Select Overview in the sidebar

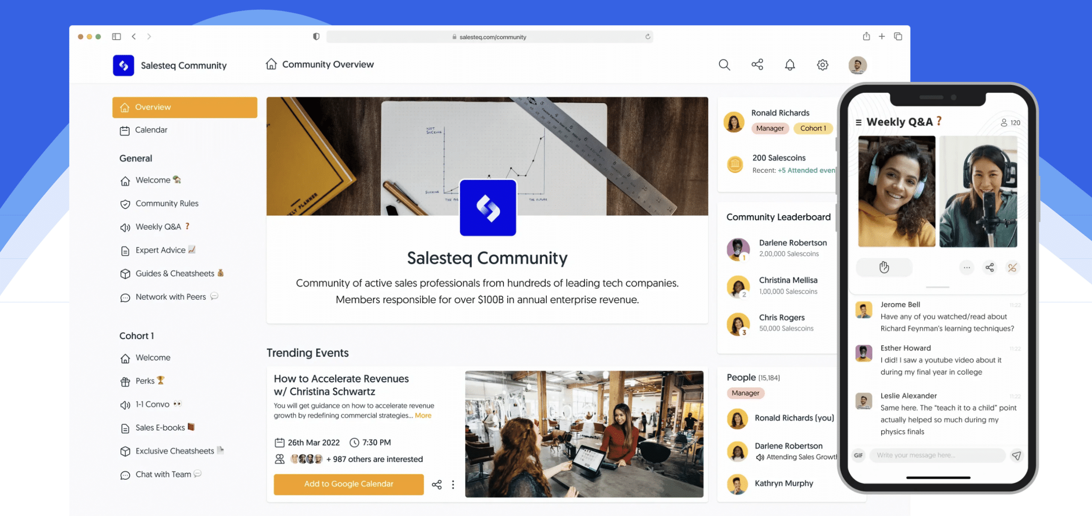pyautogui.click(x=185, y=107)
